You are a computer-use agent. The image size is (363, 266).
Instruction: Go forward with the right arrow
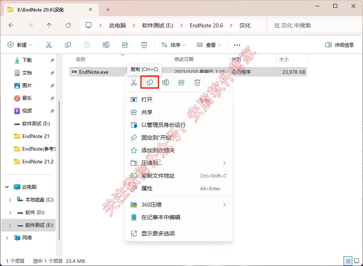(30, 25)
